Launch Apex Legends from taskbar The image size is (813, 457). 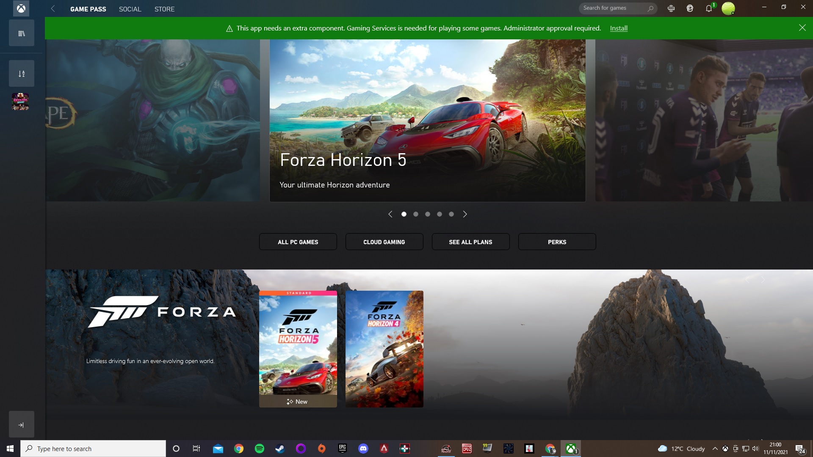[x=384, y=449]
